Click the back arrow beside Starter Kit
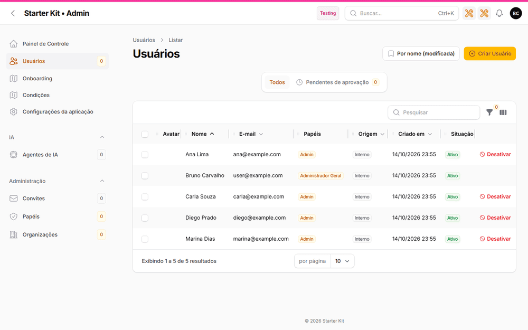 [13, 13]
